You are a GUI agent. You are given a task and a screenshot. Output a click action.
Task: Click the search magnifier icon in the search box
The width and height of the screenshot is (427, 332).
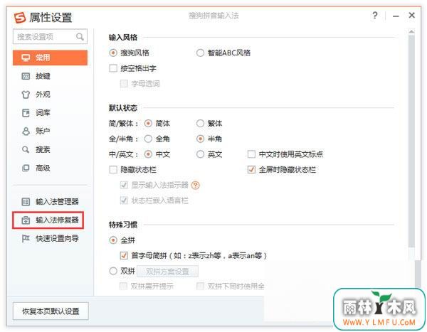click(80, 36)
